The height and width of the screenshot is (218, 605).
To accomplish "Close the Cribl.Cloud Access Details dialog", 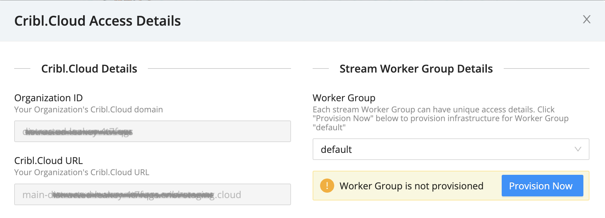I will tap(586, 19).
